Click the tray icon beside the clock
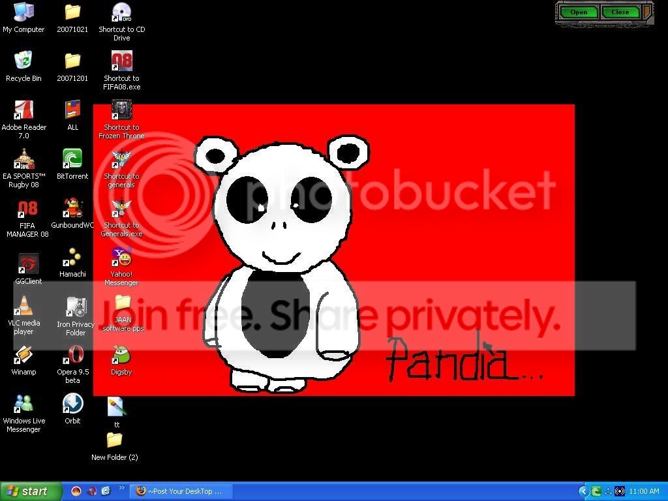 pos(620,492)
